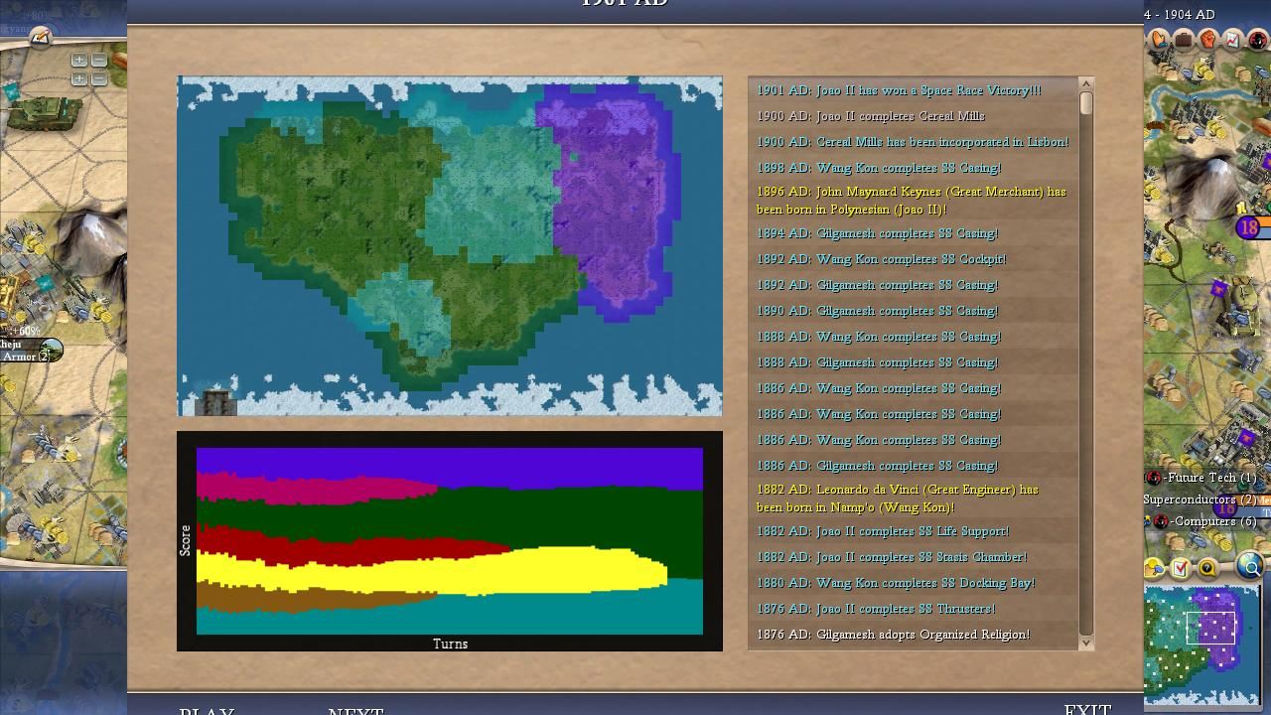Decrease the upper research slider with minus
1271x715 pixels.
point(97,61)
